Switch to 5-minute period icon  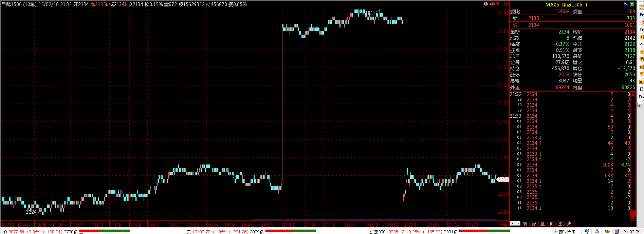point(642,59)
